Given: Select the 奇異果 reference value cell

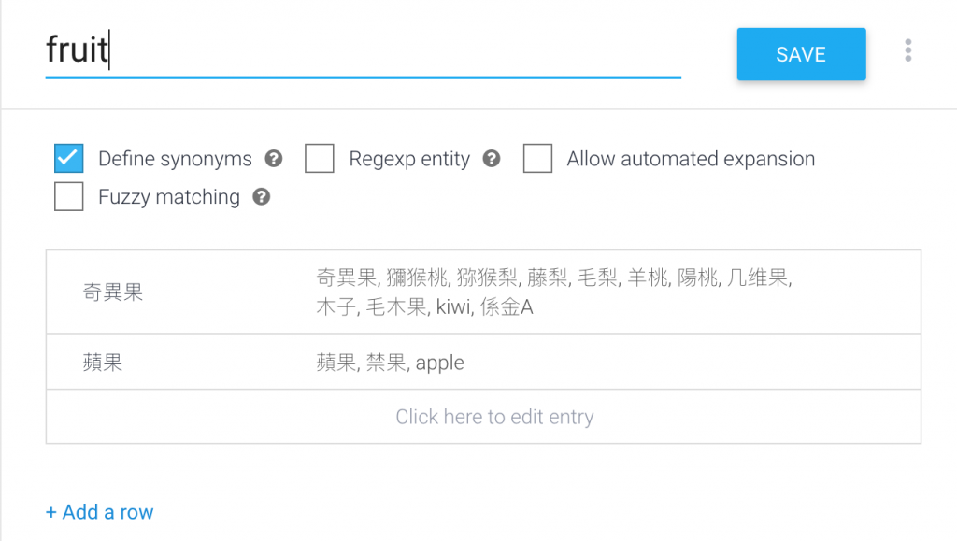Looking at the screenshot, I should tap(113, 292).
